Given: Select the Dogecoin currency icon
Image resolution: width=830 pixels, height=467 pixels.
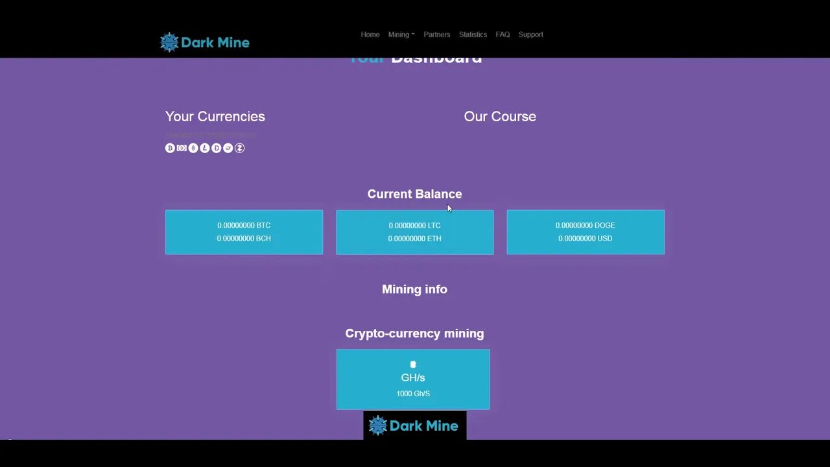Looking at the screenshot, I should [217, 148].
